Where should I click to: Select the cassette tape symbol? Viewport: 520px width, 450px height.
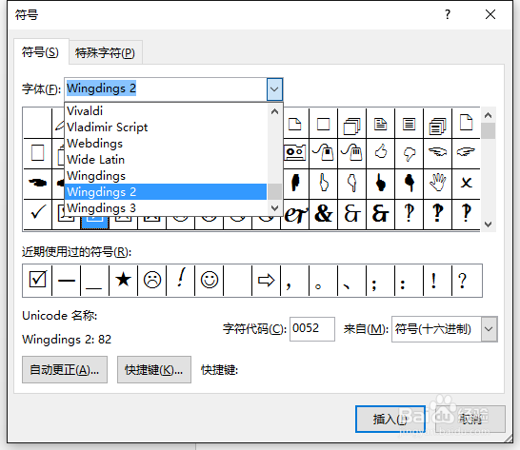(294, 153)
